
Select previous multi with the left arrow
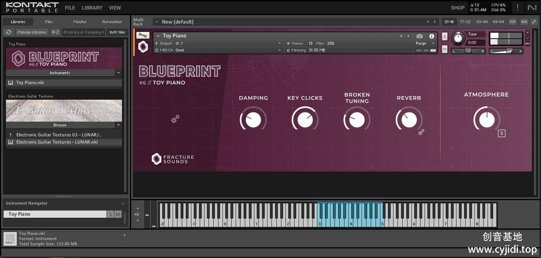[428, 22]
